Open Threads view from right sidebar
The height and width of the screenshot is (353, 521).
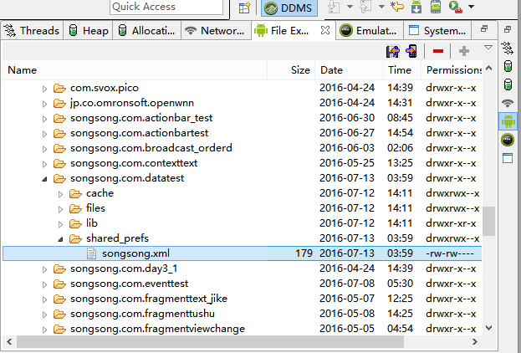pos(508,49)
